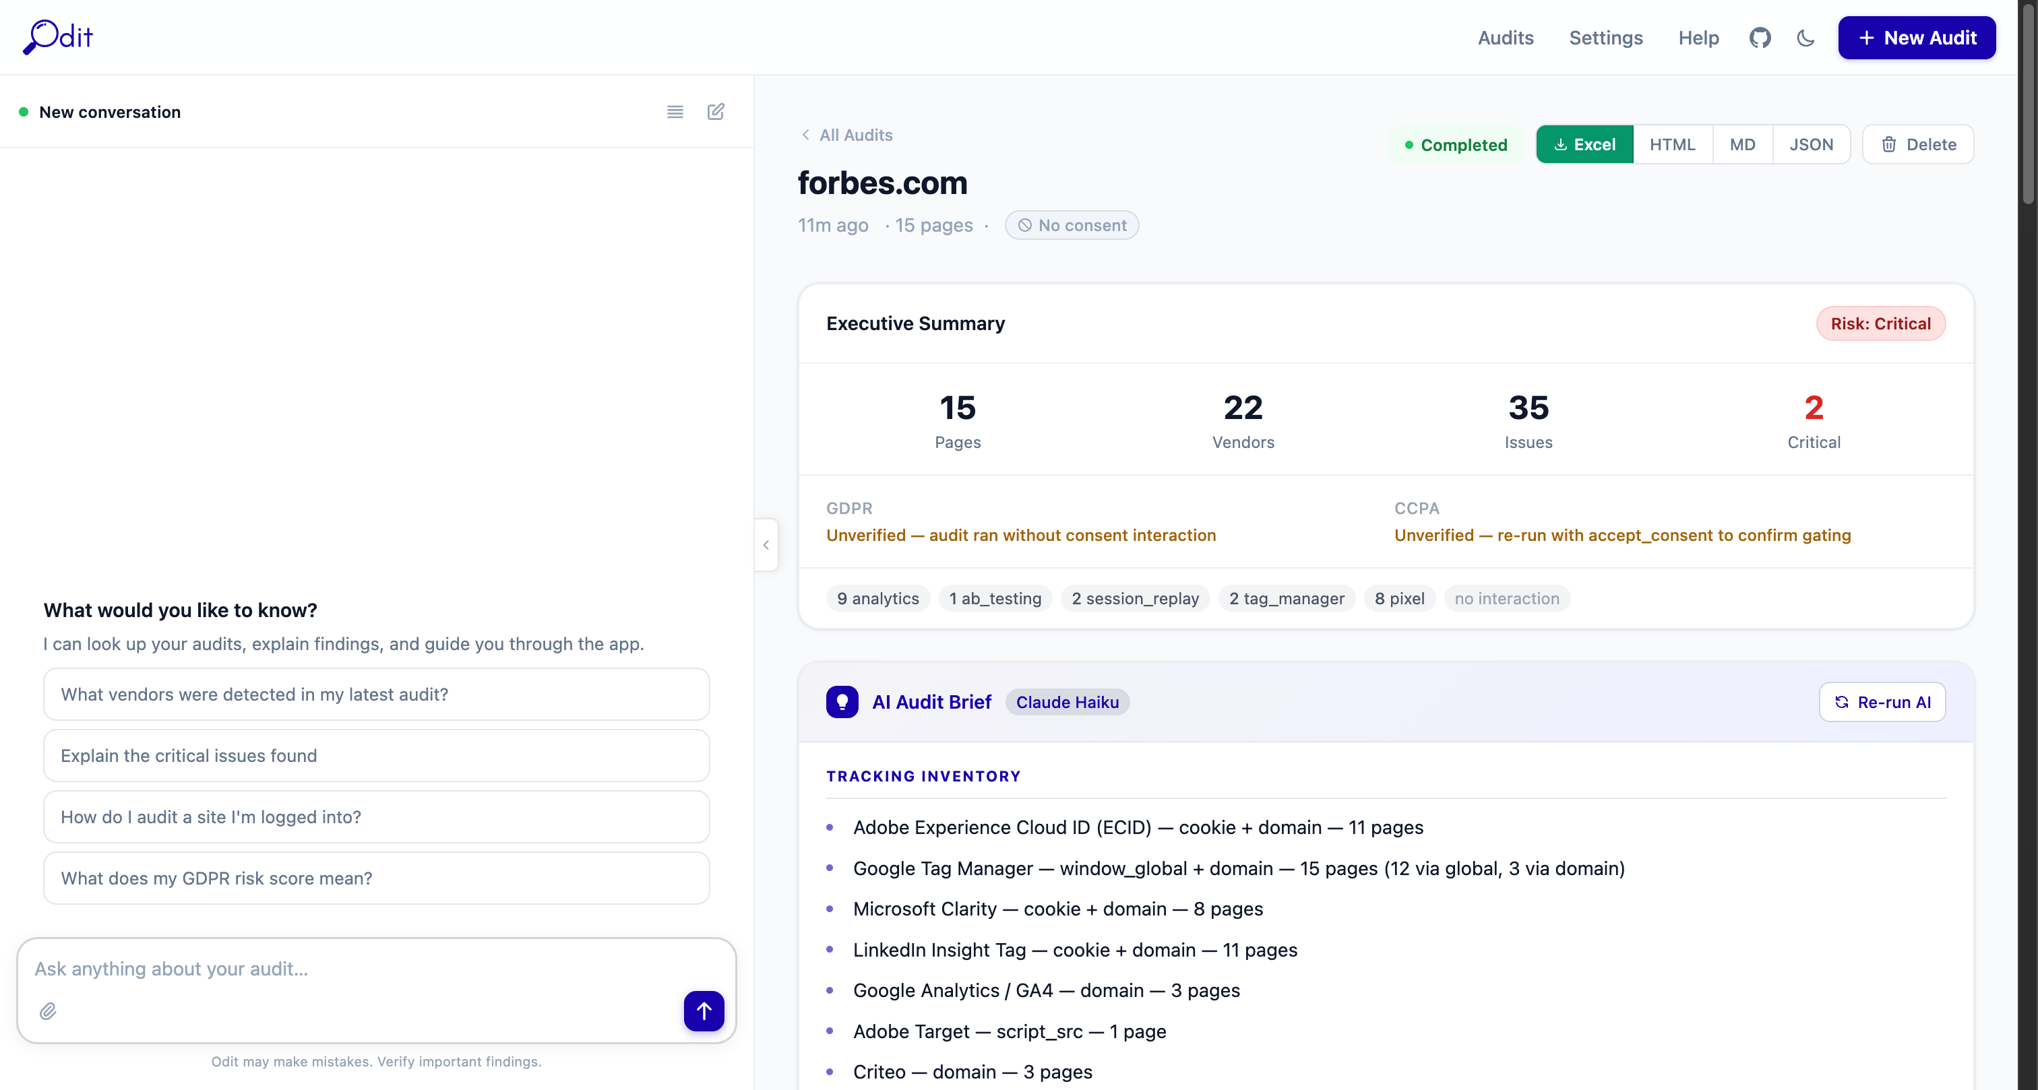Click the Re-run AI button

[1882, 701]
